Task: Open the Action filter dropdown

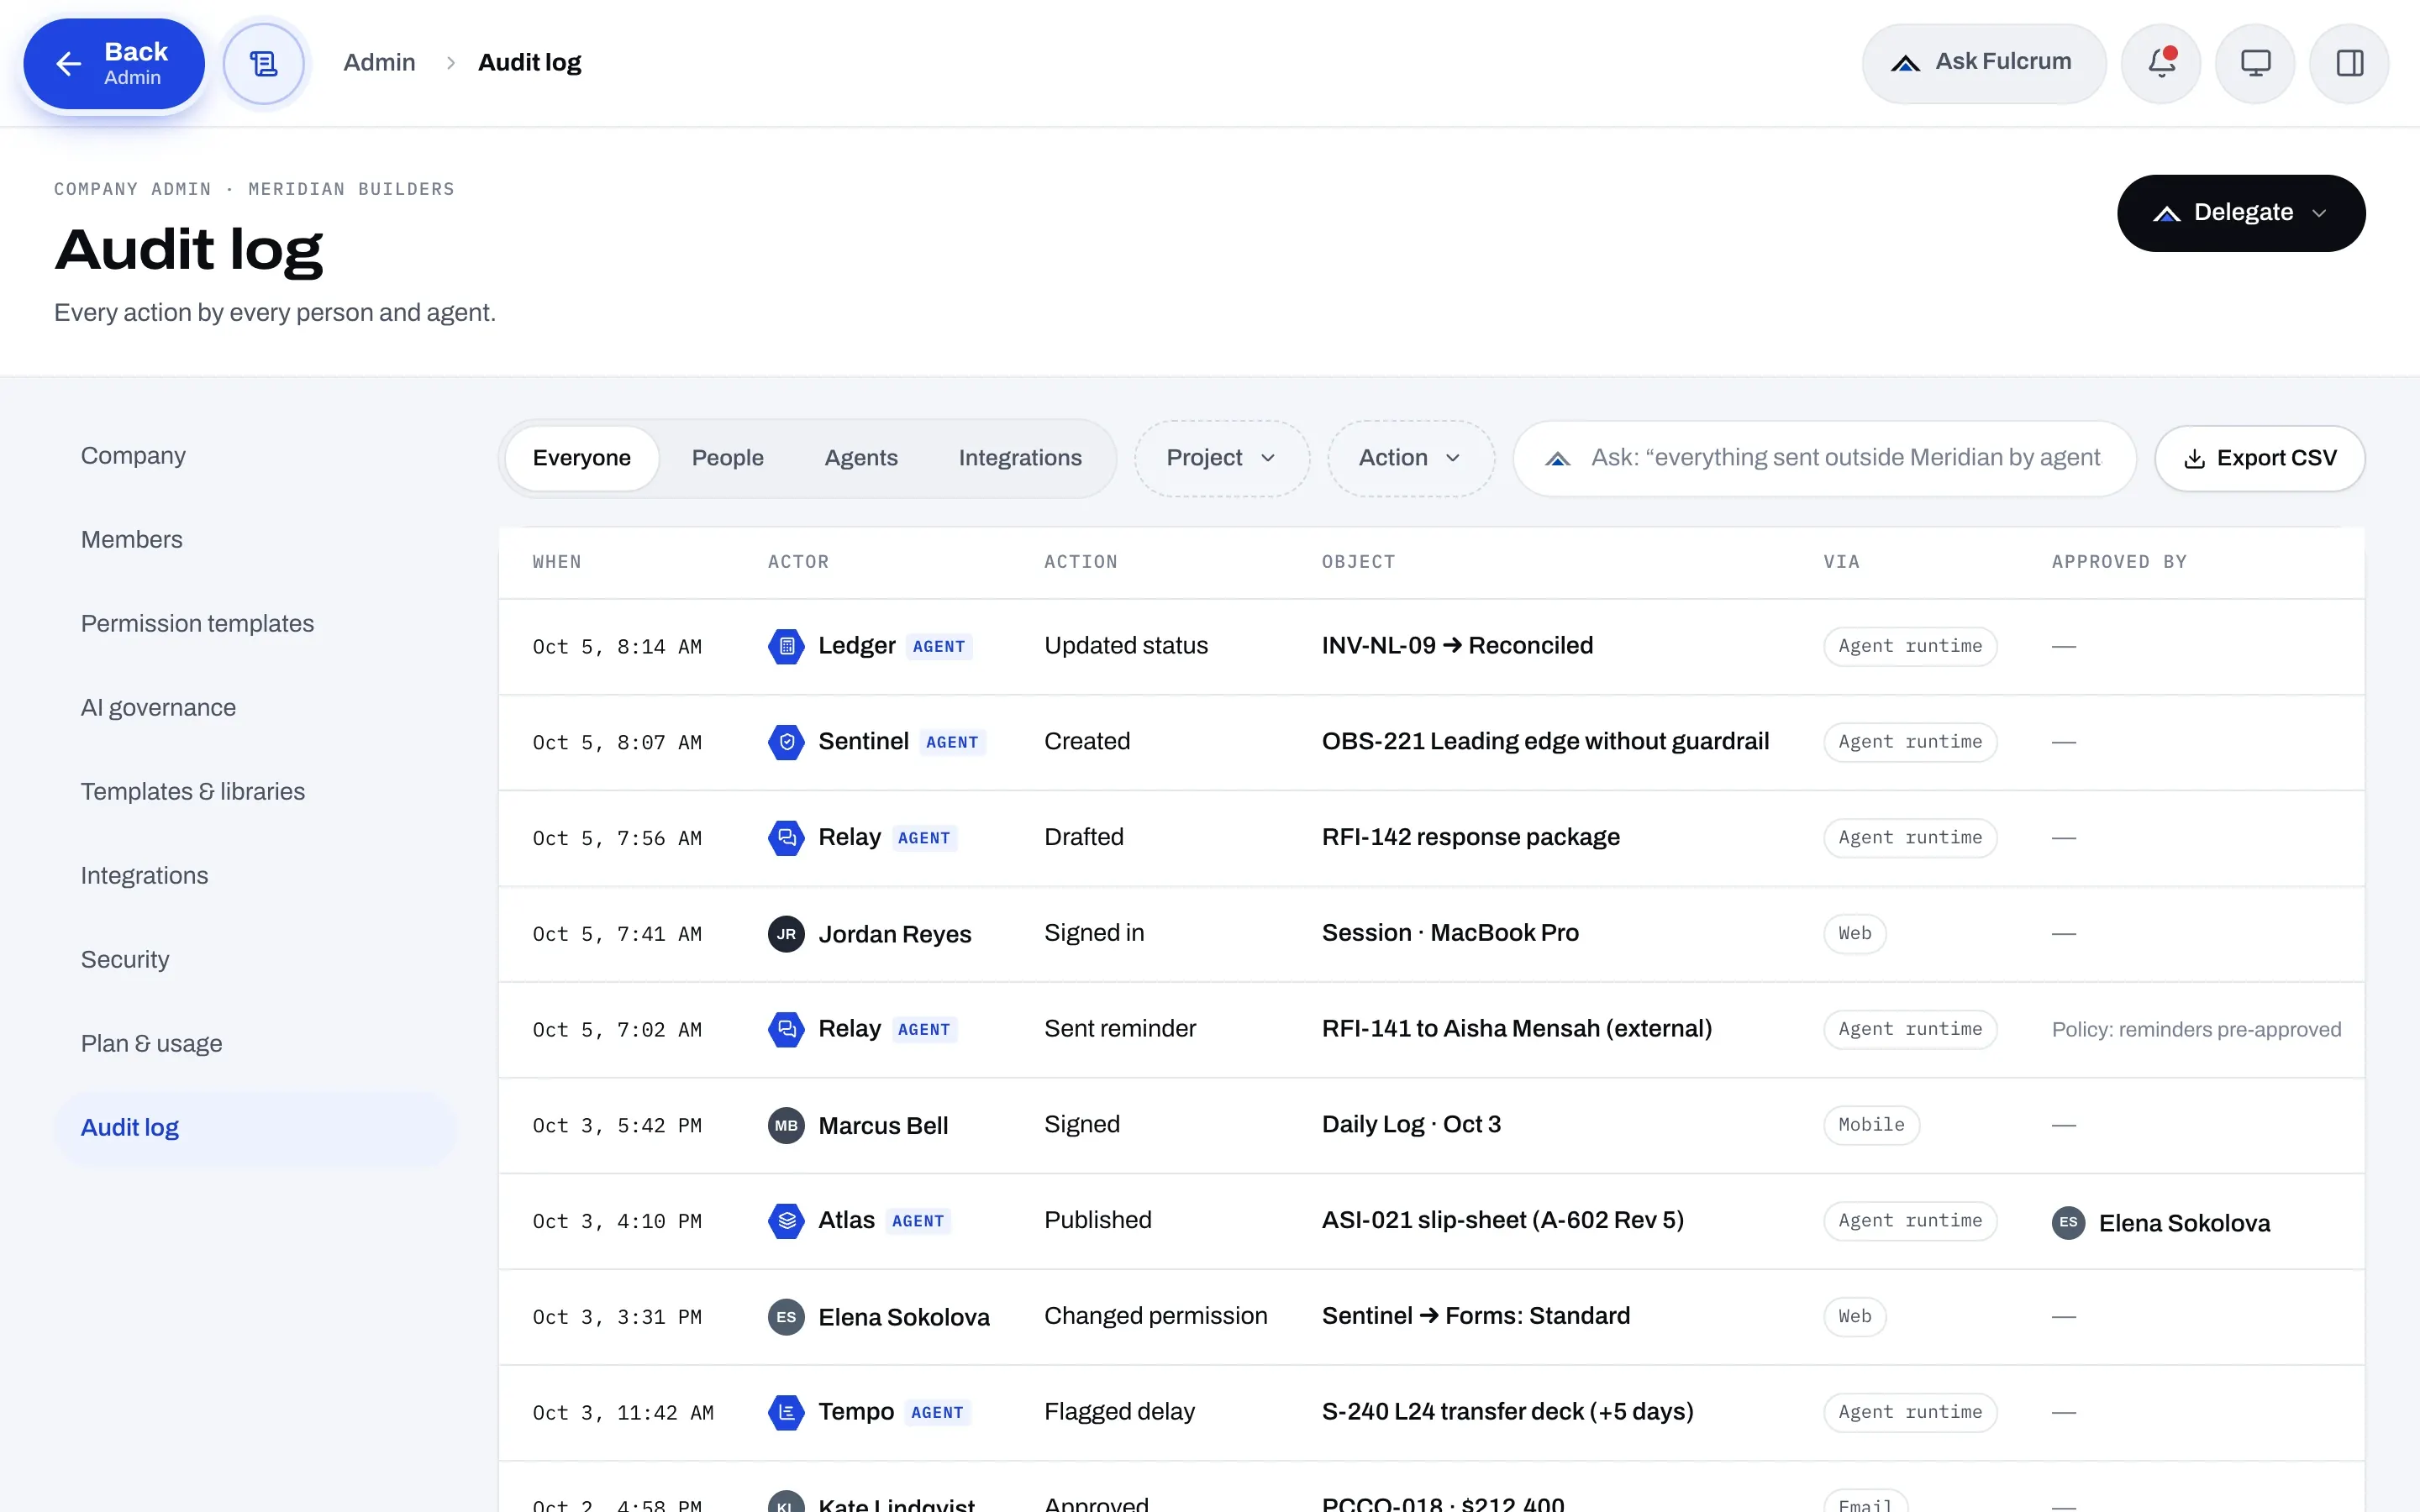Action: tap(1410, 458)
